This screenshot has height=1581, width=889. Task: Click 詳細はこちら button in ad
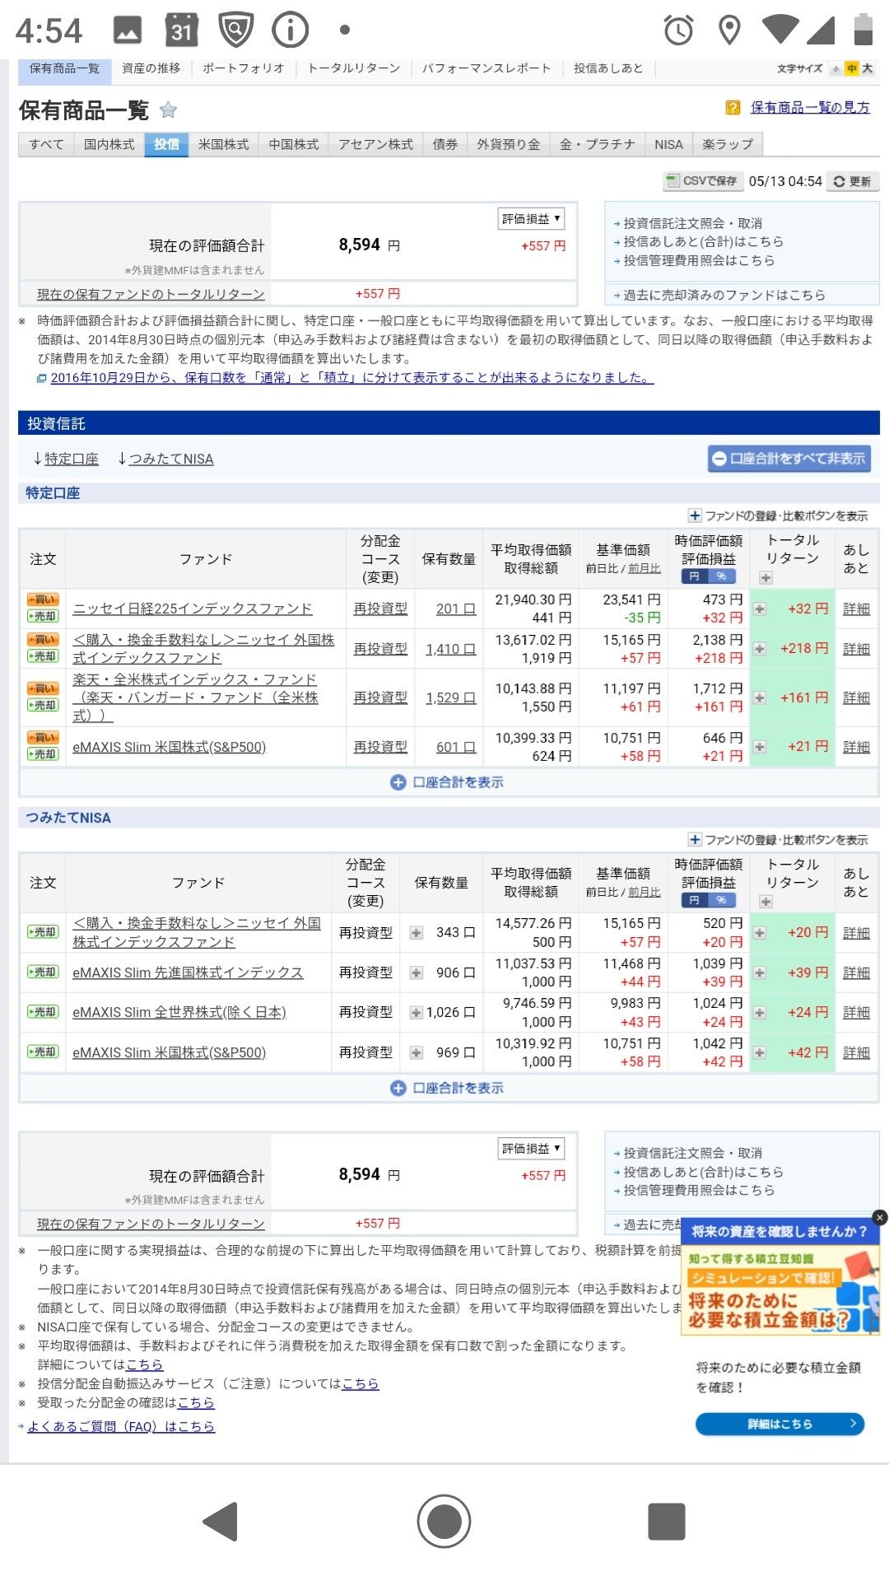point(780,1423)
